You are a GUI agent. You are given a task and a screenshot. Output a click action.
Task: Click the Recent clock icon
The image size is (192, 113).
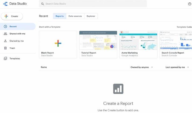5,27
